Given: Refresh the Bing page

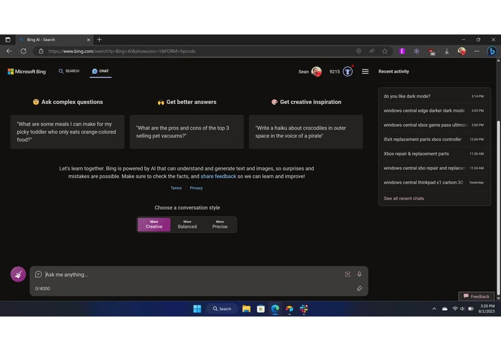Looking at the screenshot, I should click(23, 51).
